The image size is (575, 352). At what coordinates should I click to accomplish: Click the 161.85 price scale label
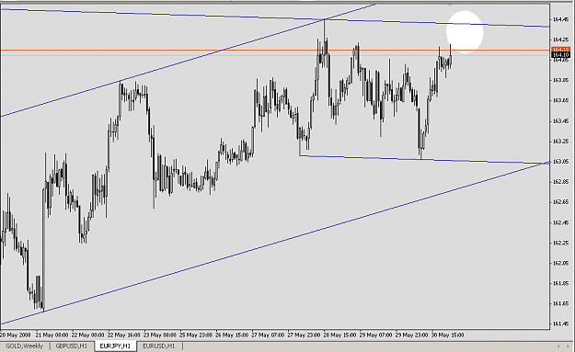(560, 283)
